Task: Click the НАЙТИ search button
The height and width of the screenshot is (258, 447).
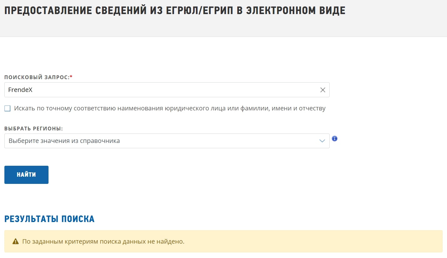Action: pyautogui.click(x=26, y=175)
